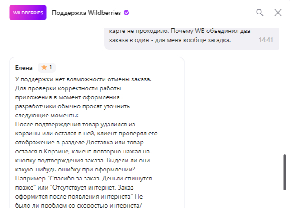
Task: Click the line beginning "После подтверждения товар удалился"
Action: point(75,124)
